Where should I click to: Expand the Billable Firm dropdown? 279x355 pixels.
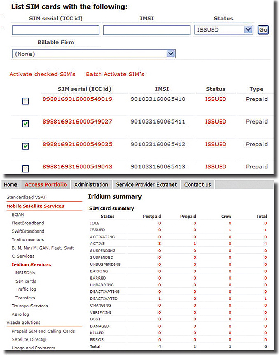(x=94, y=54)
